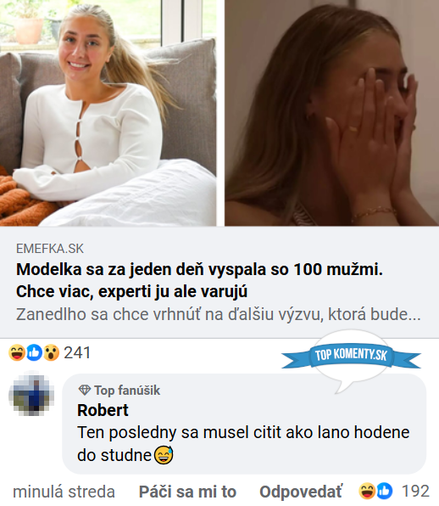Viewport: 439px width, 506px height.
Task: Open the smiling woman in white photo
Action: click(108, 113)
